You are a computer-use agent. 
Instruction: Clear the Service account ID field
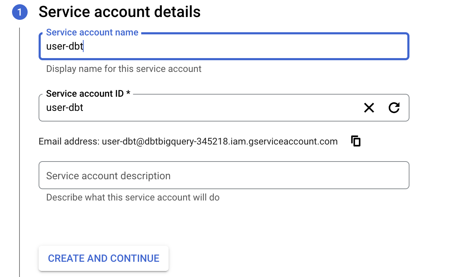coord(369,108)
